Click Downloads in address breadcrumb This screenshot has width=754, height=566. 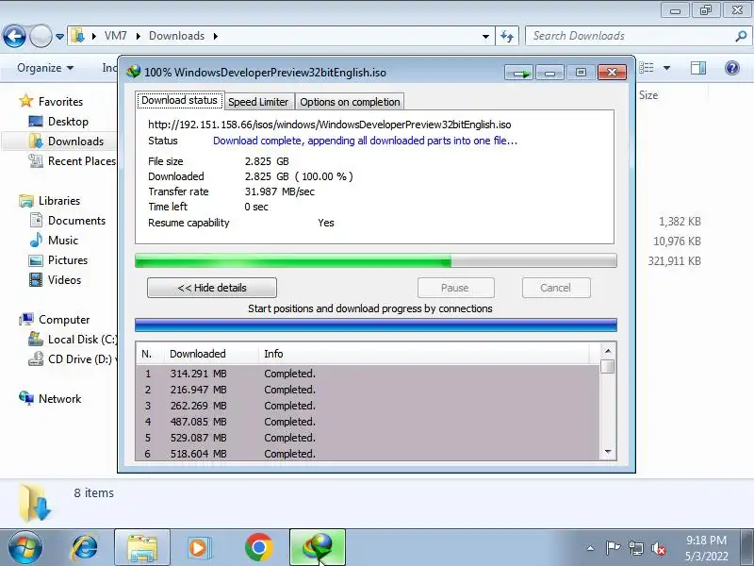point(176,36)
